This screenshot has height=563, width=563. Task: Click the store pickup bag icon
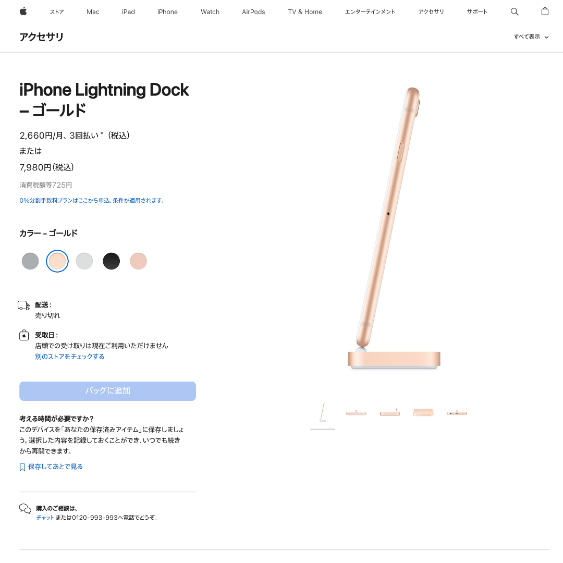(x=24, y=335)
